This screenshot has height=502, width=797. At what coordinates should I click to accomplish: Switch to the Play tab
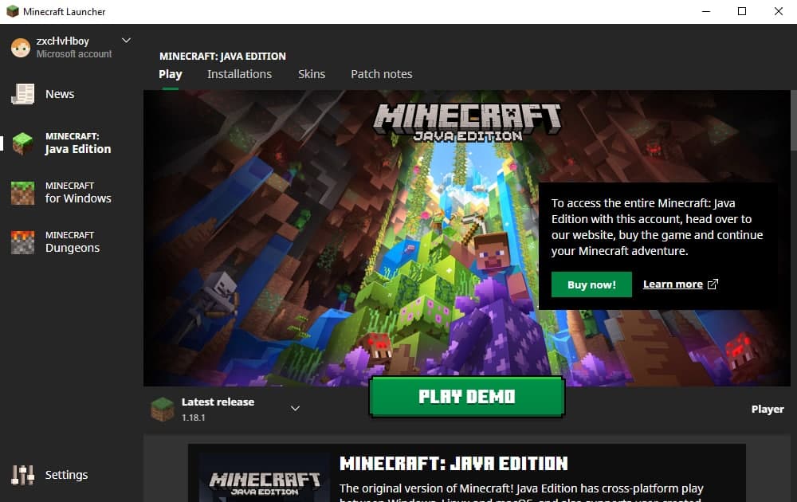[171, 74]
